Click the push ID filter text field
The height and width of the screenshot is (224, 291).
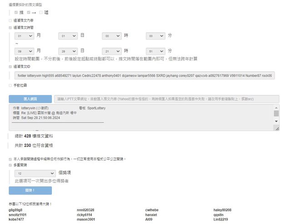pos(144,75)
